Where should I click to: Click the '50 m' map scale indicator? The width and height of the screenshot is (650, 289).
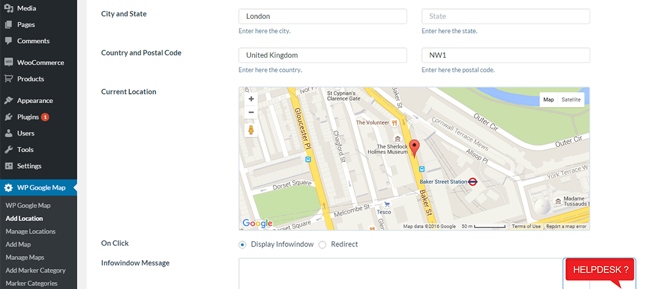pyautogui.click(x=483, y=226)
